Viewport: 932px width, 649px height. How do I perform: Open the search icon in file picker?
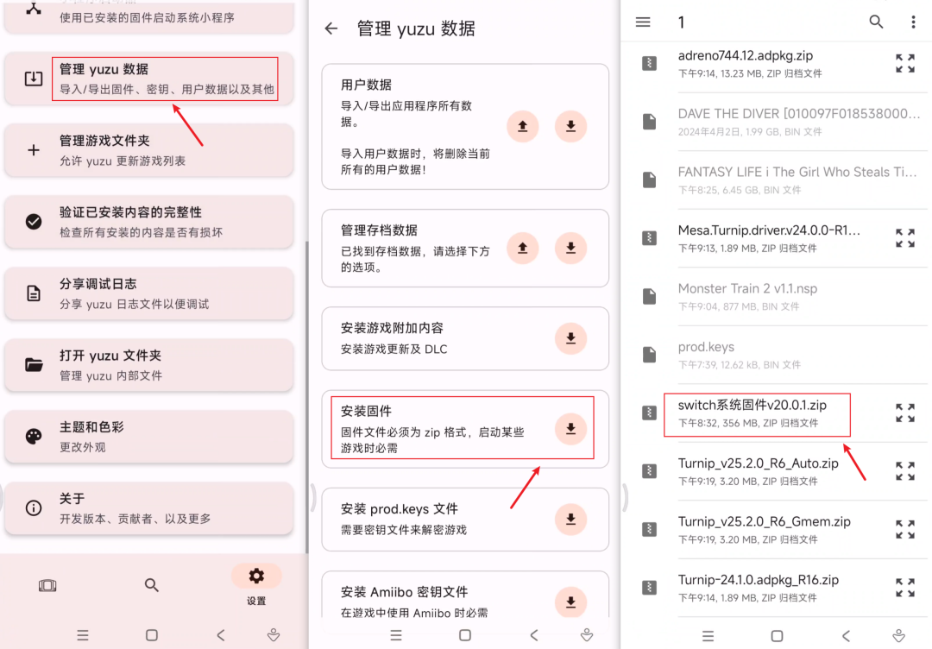876,22
